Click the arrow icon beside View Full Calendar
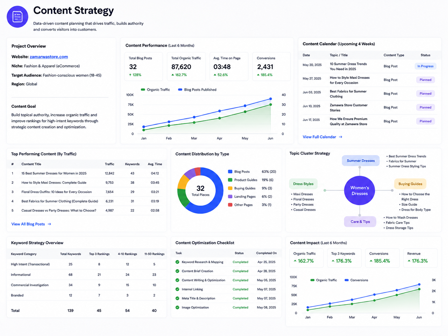Screen dimensions: 448x336 (340, 137)
